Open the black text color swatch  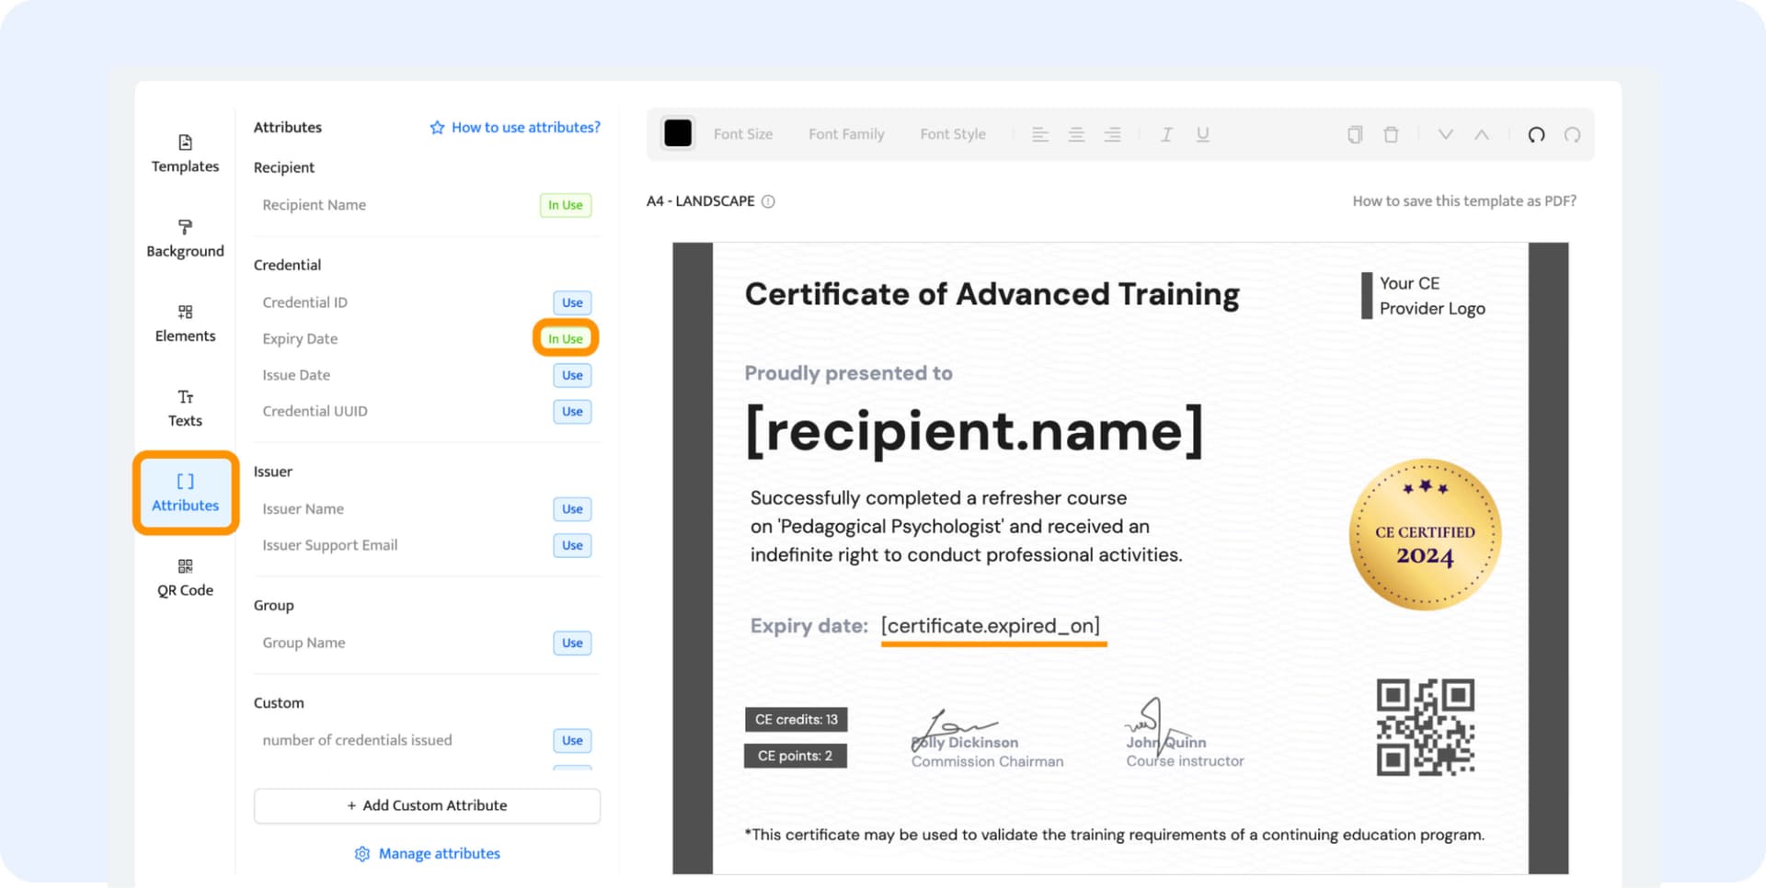(678, 133)
